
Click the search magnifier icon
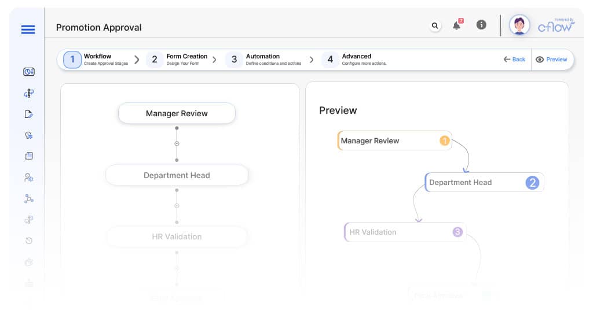tap(435, 25)
